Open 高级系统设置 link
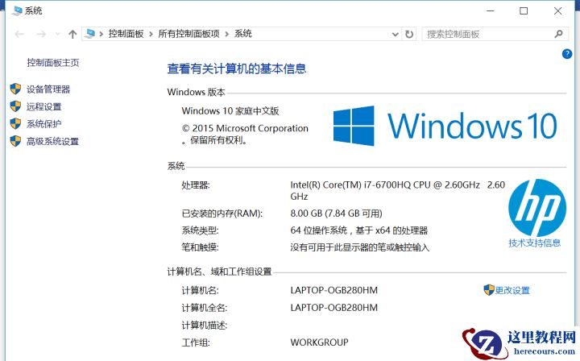The width and height of the screenshot is (580, 361). pyautogui.click(x=53, y=141)
